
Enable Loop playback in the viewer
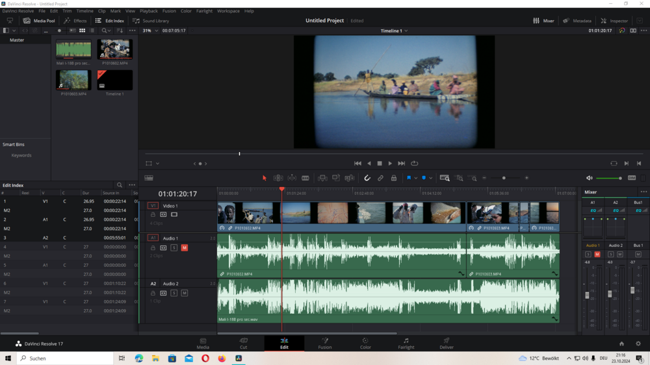[414, 164]
